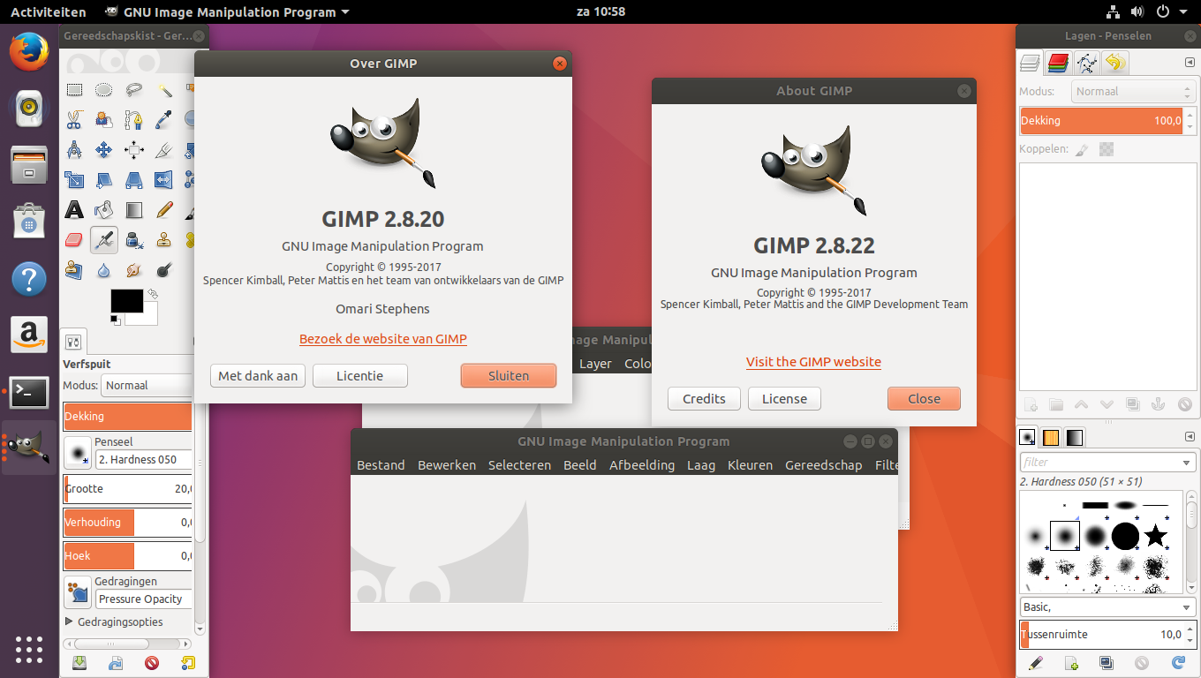Select the Ink tool
Screen dimensions: 1201x678
[134, 239]
